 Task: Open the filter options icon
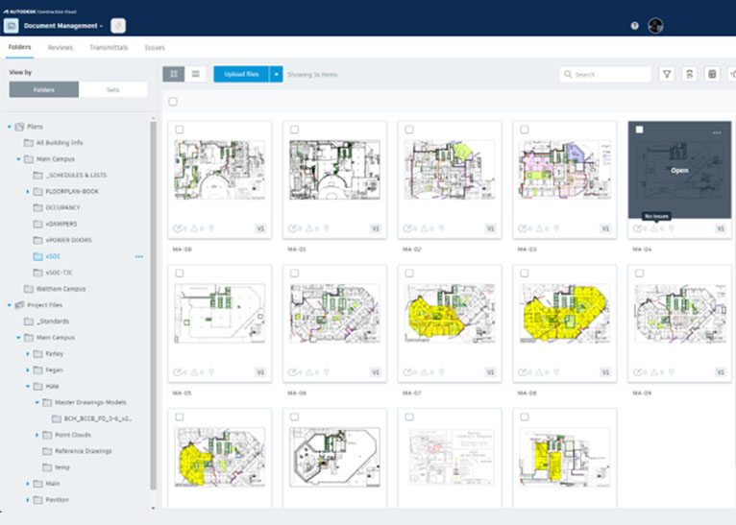pyautogui.click(x=667, y=74)
